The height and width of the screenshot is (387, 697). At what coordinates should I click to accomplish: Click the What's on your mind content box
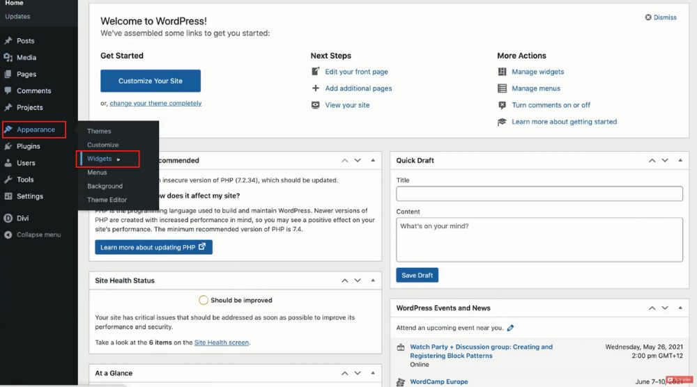click(539, 239)
